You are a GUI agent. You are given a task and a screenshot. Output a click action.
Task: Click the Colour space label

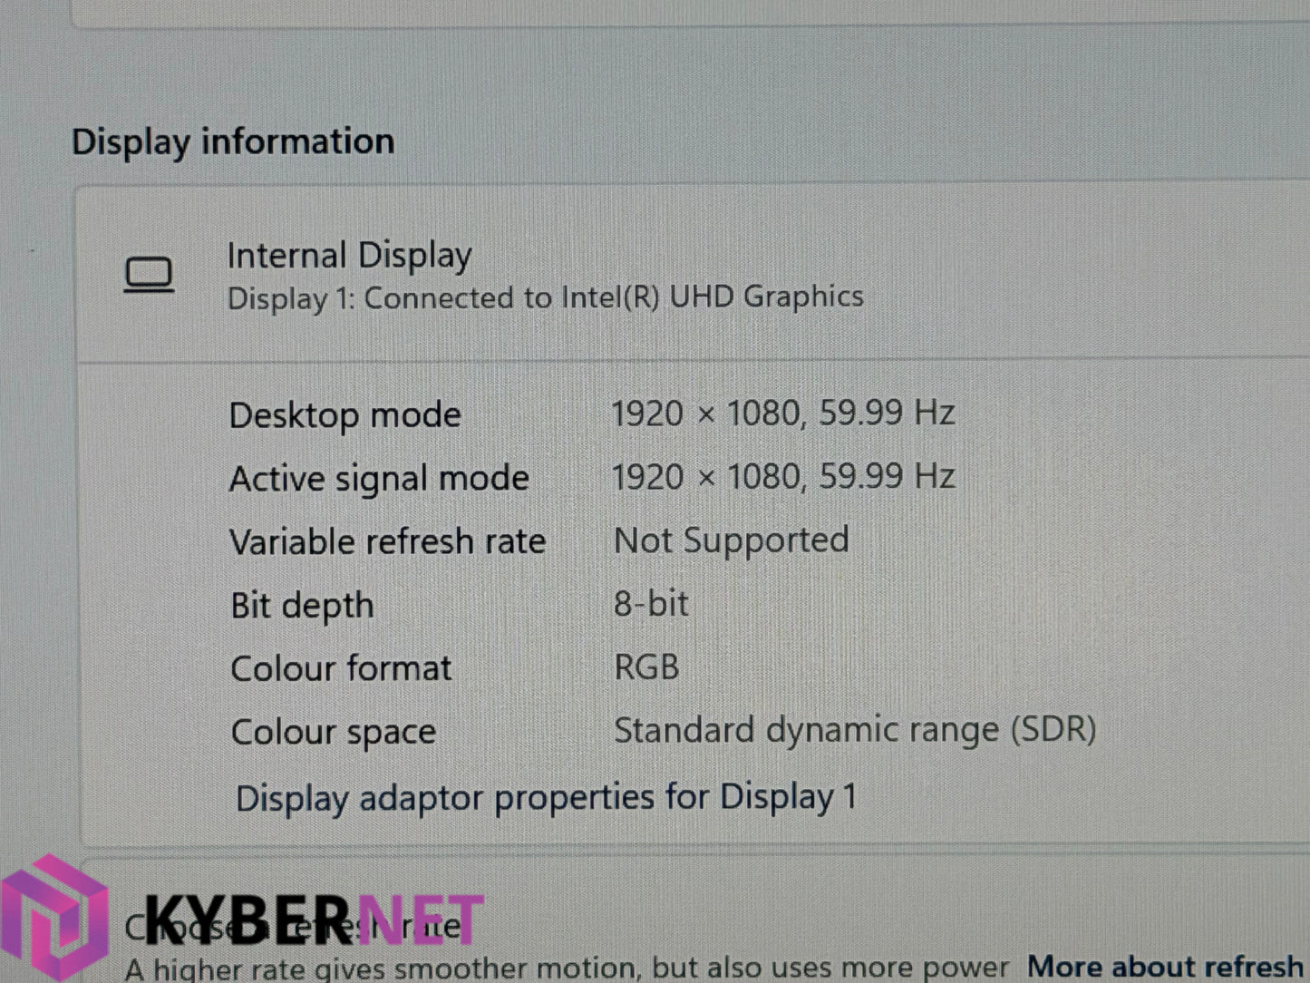pos(334,733)
